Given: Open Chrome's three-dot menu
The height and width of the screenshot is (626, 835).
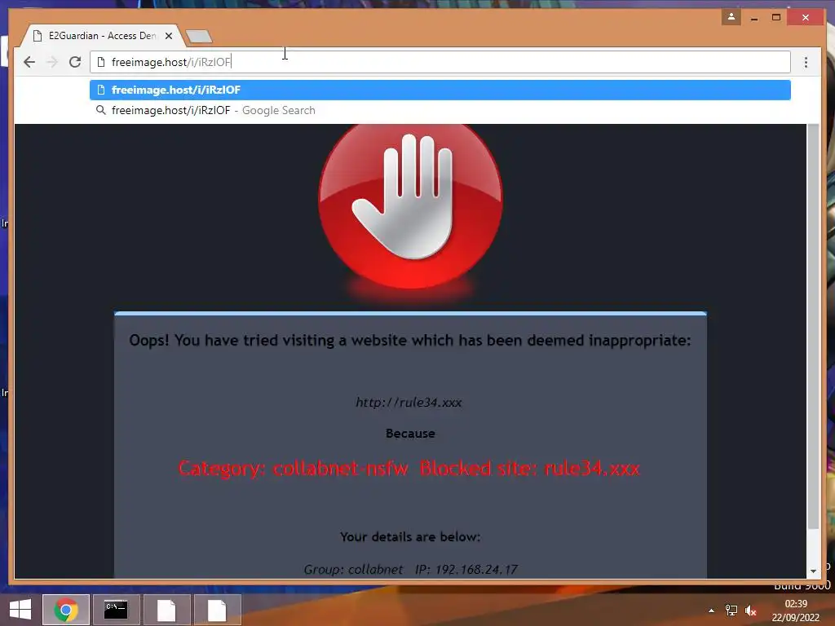Looking at the screenshot, I should pos(806,62).
